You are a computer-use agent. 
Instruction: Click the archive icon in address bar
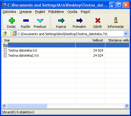coord(14,33)
